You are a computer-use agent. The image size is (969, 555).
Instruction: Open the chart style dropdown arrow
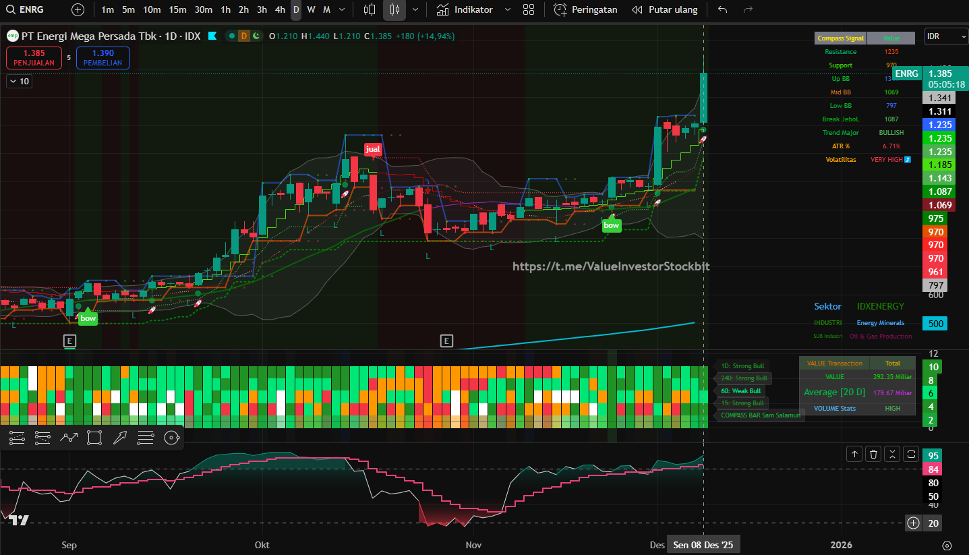415,9
